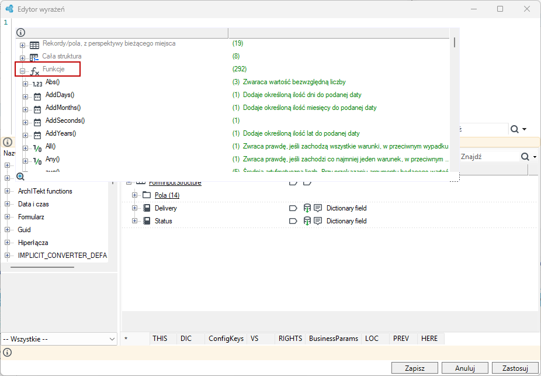Click the zoom magnifier icon below the suggestion list
The height and width of the screenshot is (376, 541).
20,177
